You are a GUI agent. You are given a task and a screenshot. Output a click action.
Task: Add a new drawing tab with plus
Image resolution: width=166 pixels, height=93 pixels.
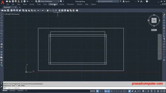20,7
